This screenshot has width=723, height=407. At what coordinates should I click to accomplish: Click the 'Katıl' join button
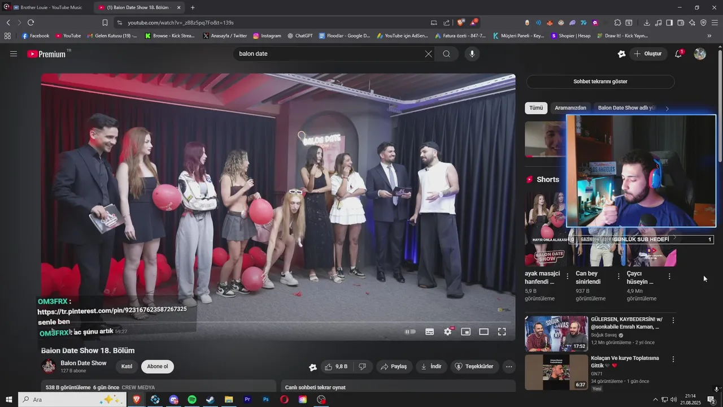coord(127,366)
